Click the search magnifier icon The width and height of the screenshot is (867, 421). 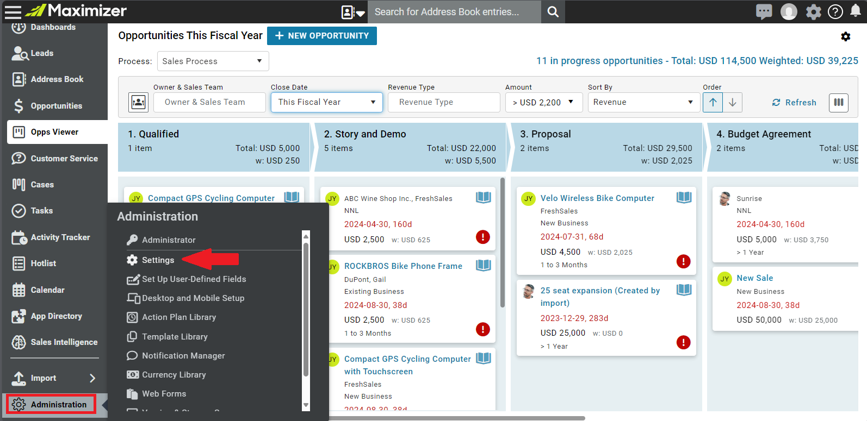553,11
